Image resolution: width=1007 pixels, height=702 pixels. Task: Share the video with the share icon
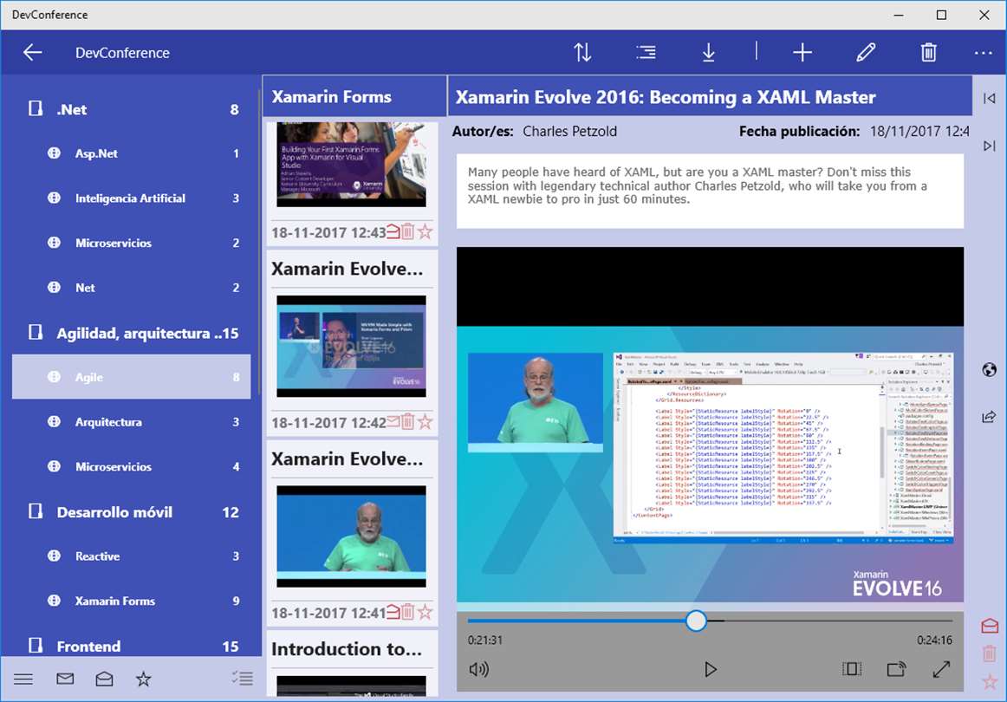click(x=989, y=417)
